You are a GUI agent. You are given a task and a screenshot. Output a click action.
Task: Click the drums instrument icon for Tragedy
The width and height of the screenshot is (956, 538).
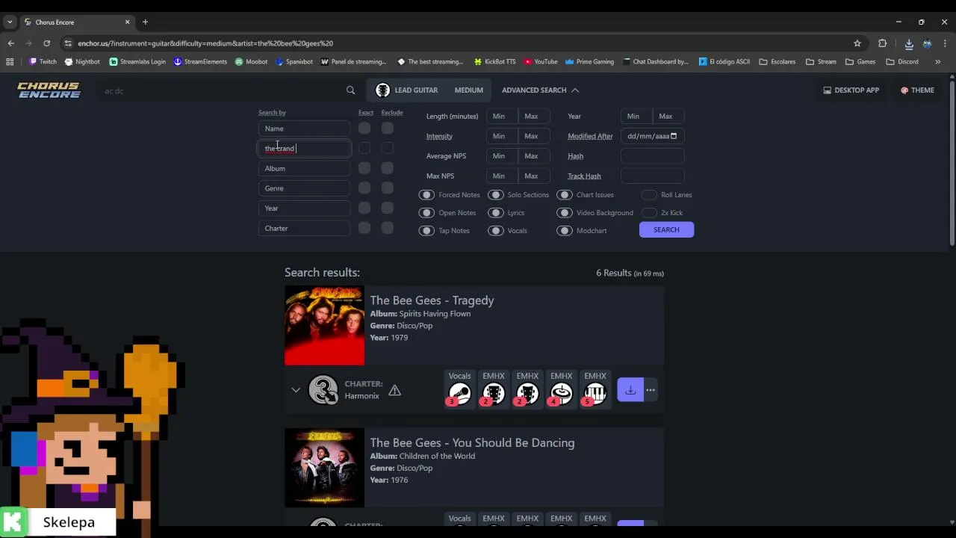pyautogui.click(x=561, y=394)
